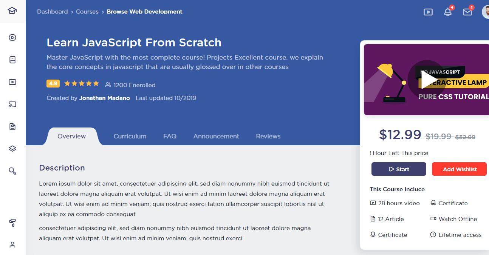Open the play circle icon in left sidebar
The width and height of the screenshot is (489, 255).
[12, 37]
